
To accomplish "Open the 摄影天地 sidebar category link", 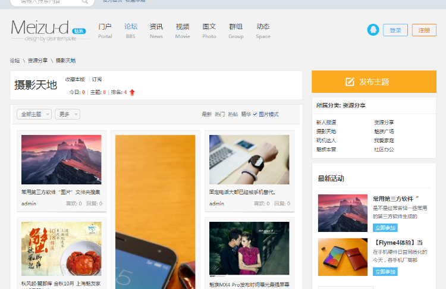I will (x=326, y=131).
